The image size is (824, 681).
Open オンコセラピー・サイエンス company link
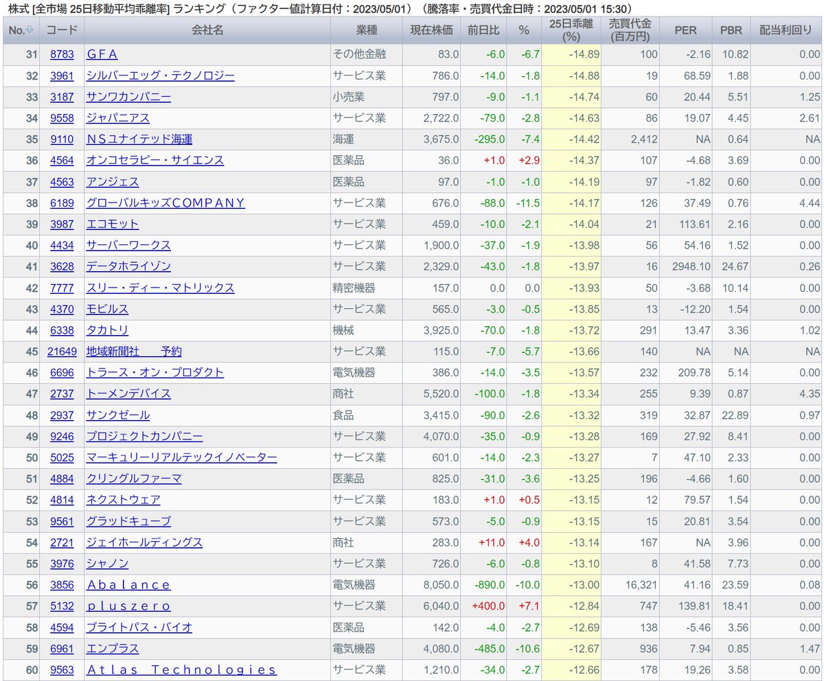(154, 161)
